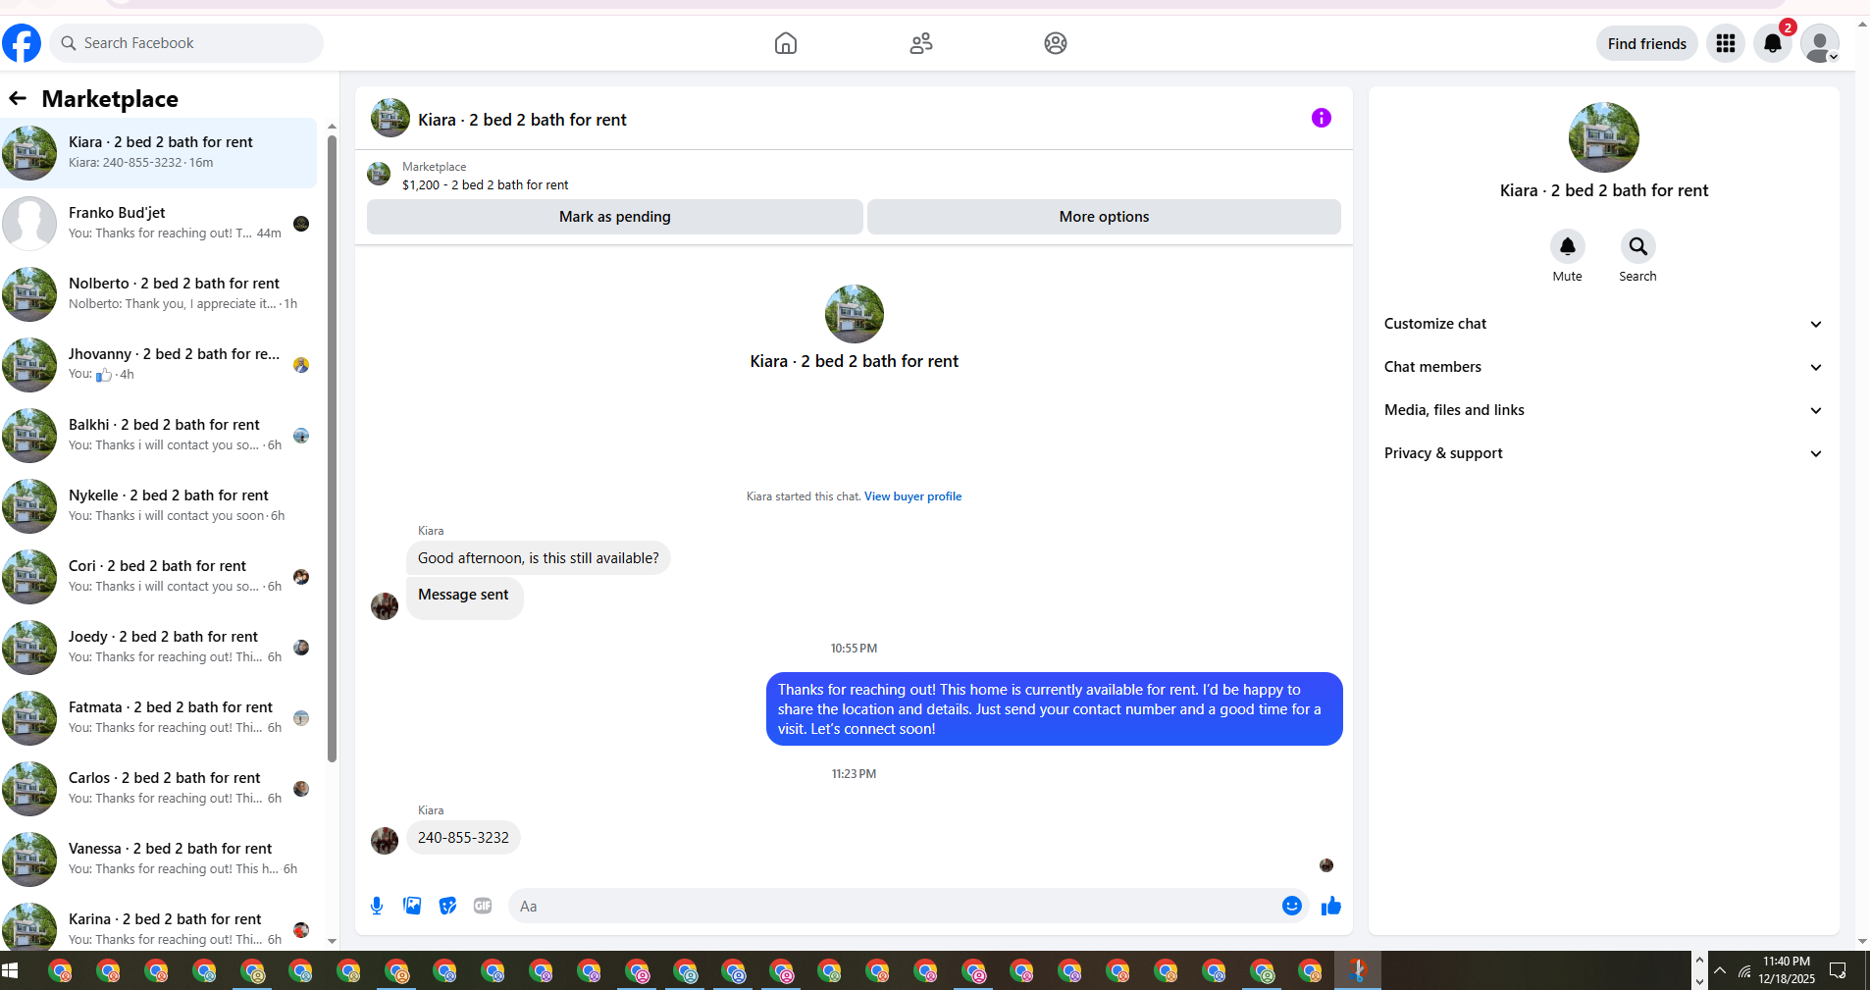This screenshot has height=990, width=1870.
Task: Open the taskbar clock showing 11:40 PM
Action: 1787,970
